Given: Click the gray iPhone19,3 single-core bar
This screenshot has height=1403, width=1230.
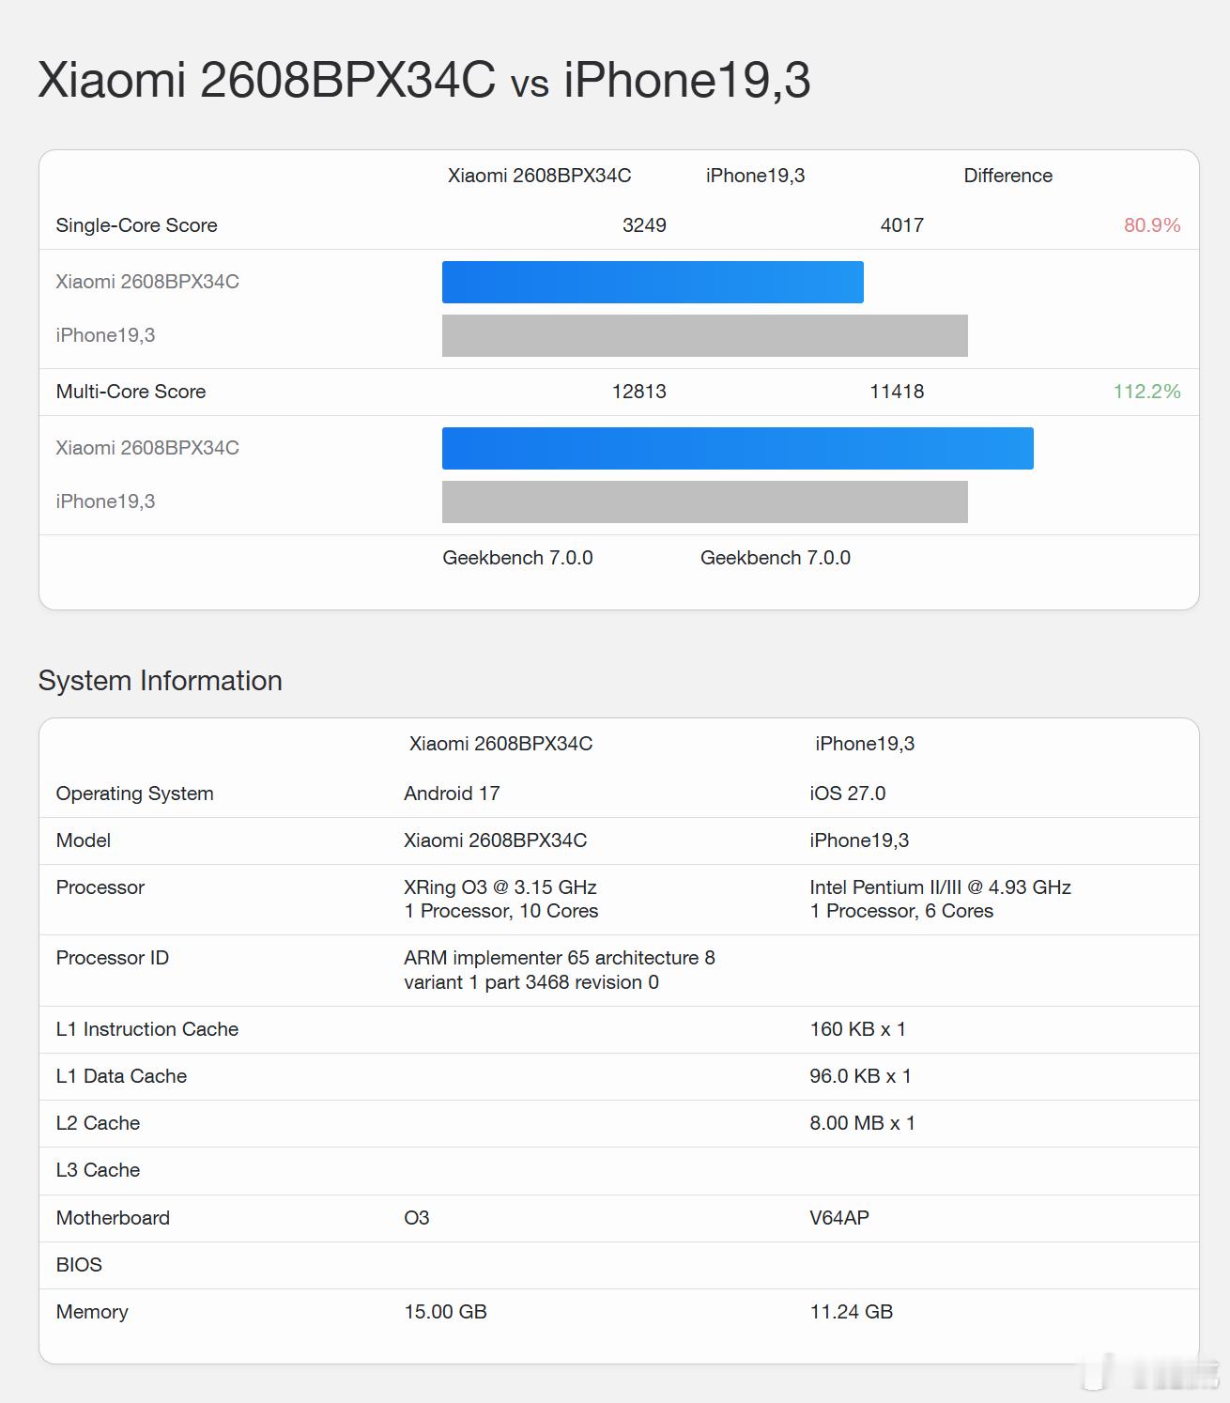Looking at the screenshot, I should (x=705, y=335).
